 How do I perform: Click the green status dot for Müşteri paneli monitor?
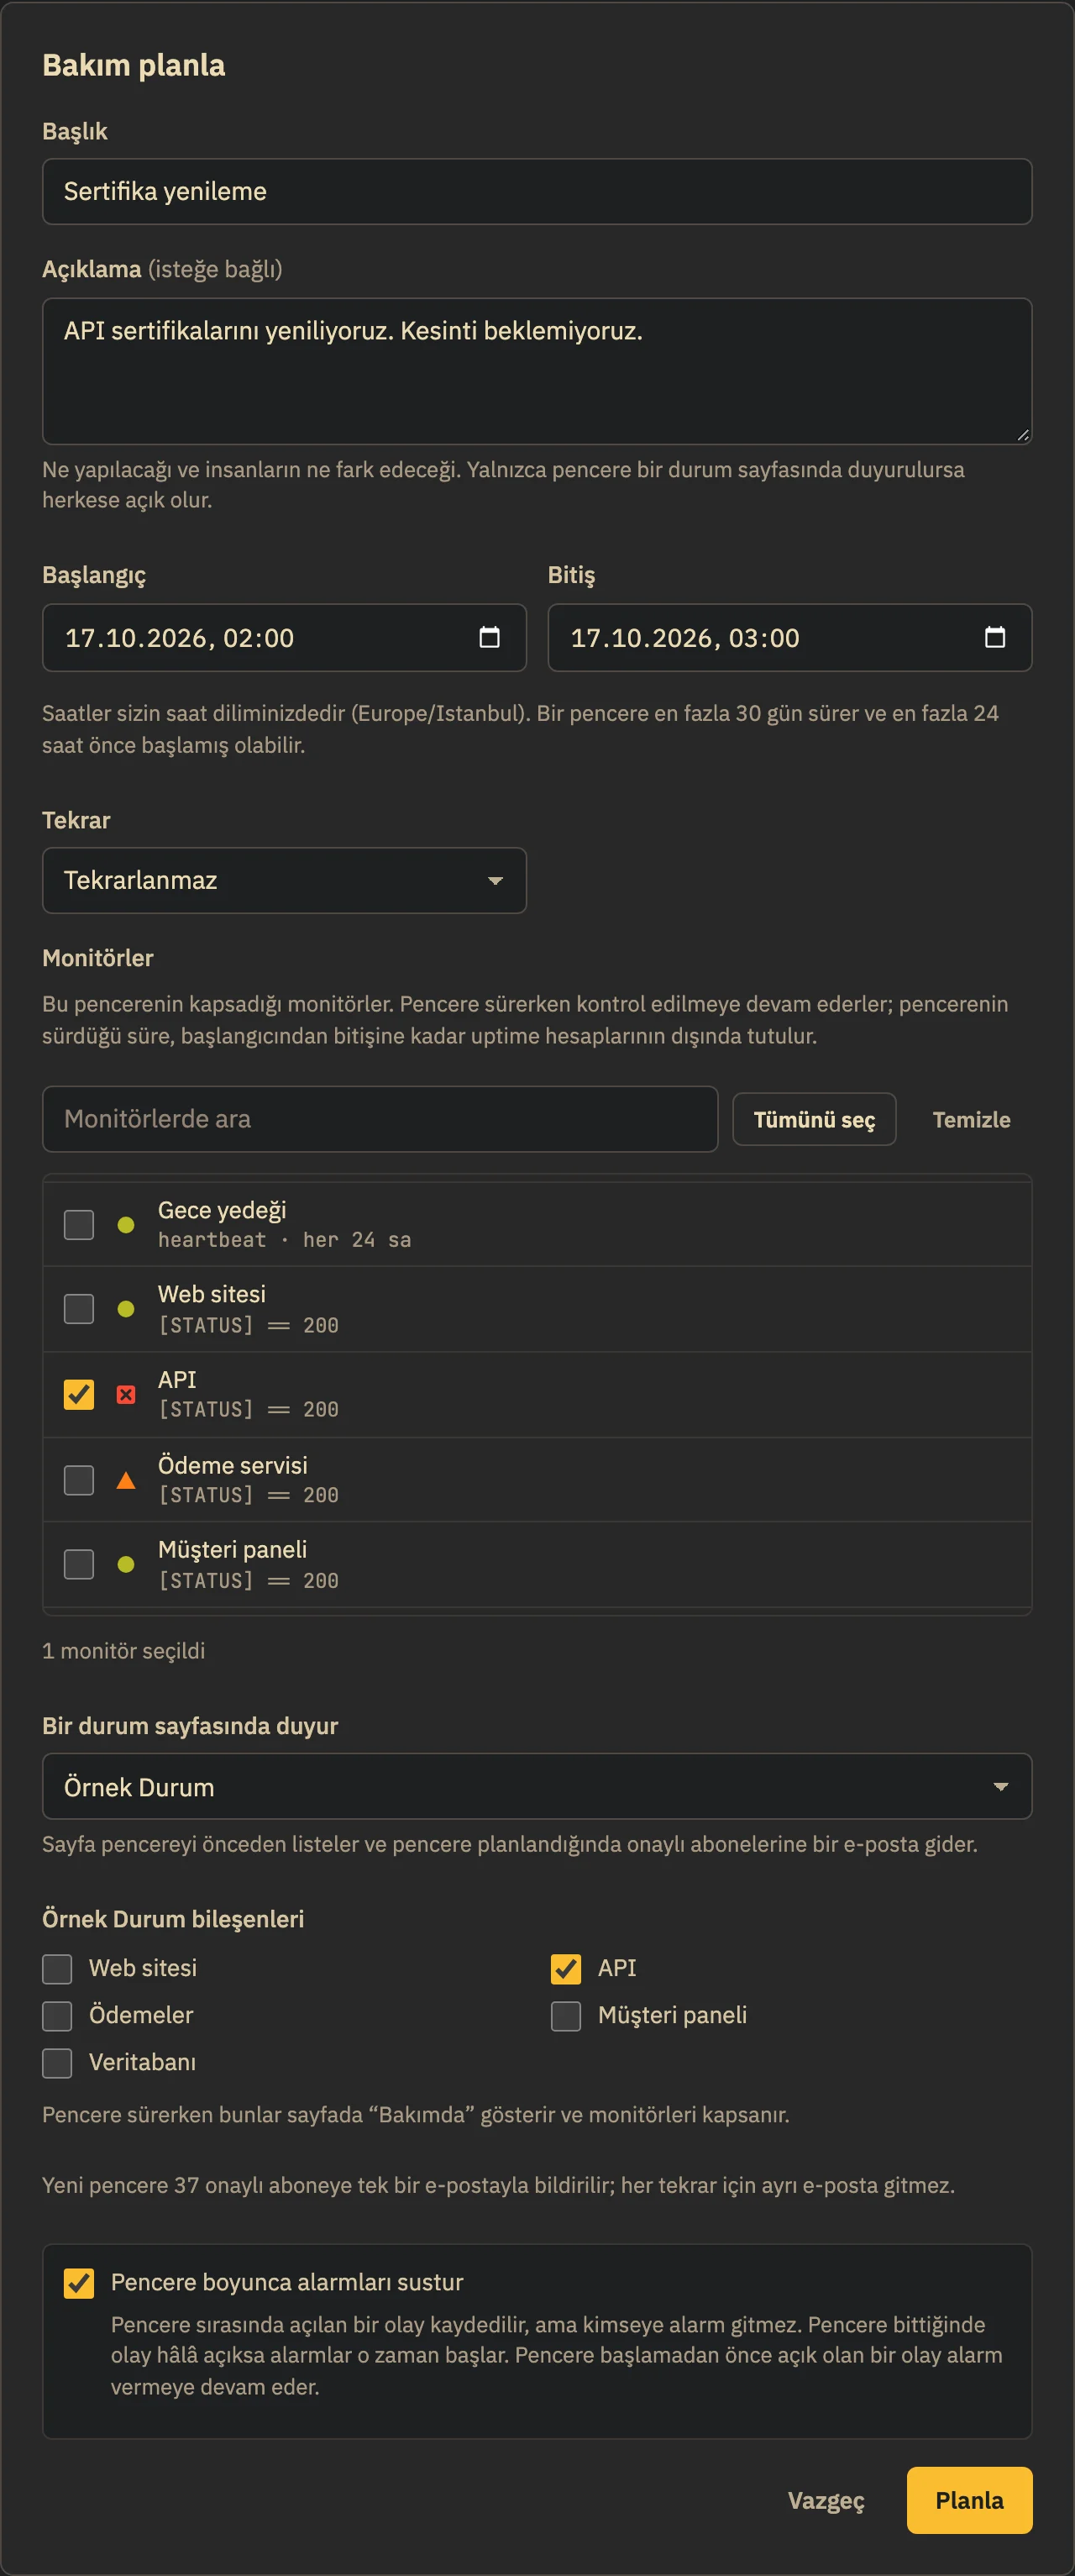(x=126, y=1564)
